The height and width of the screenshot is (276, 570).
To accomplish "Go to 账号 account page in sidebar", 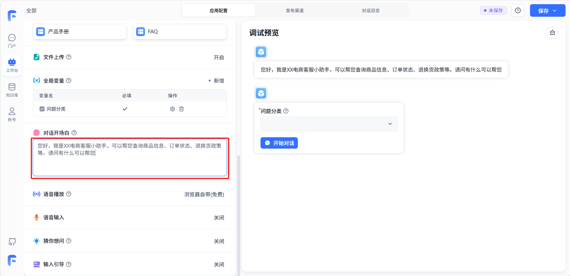I will point(12,114).
